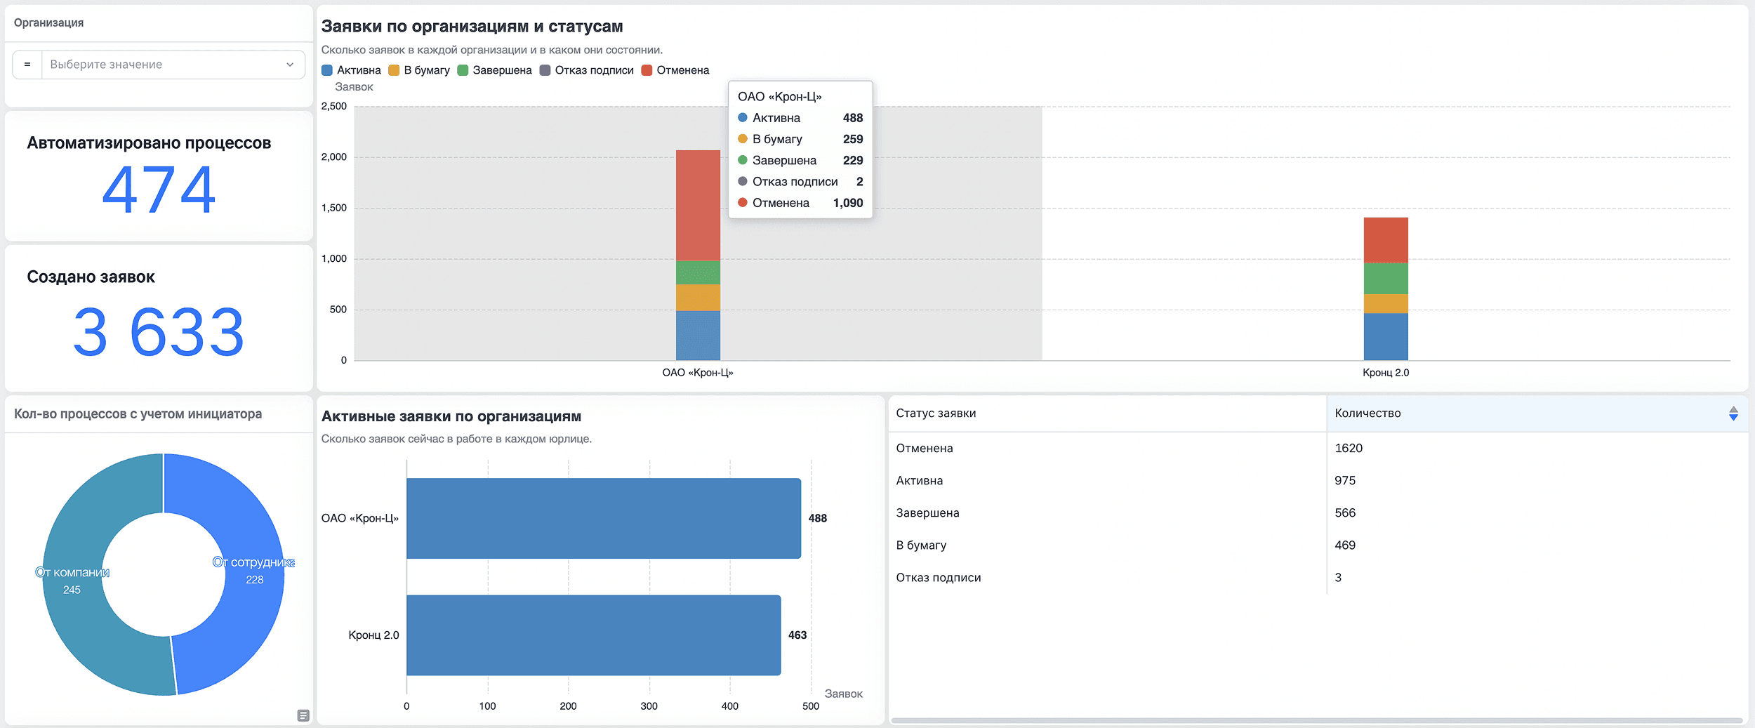Click the ОАО «Крон-Ц» horizontal bar with 488
This screenshot has width=1755, height=728.
coord(604,518)
